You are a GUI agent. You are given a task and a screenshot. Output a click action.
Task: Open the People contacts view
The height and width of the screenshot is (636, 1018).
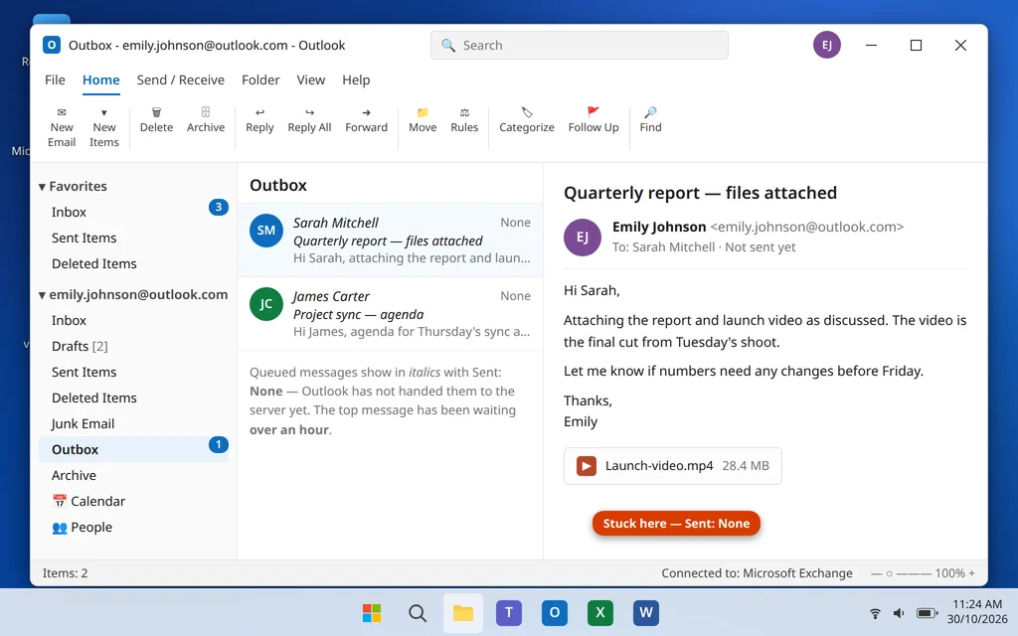134,528
